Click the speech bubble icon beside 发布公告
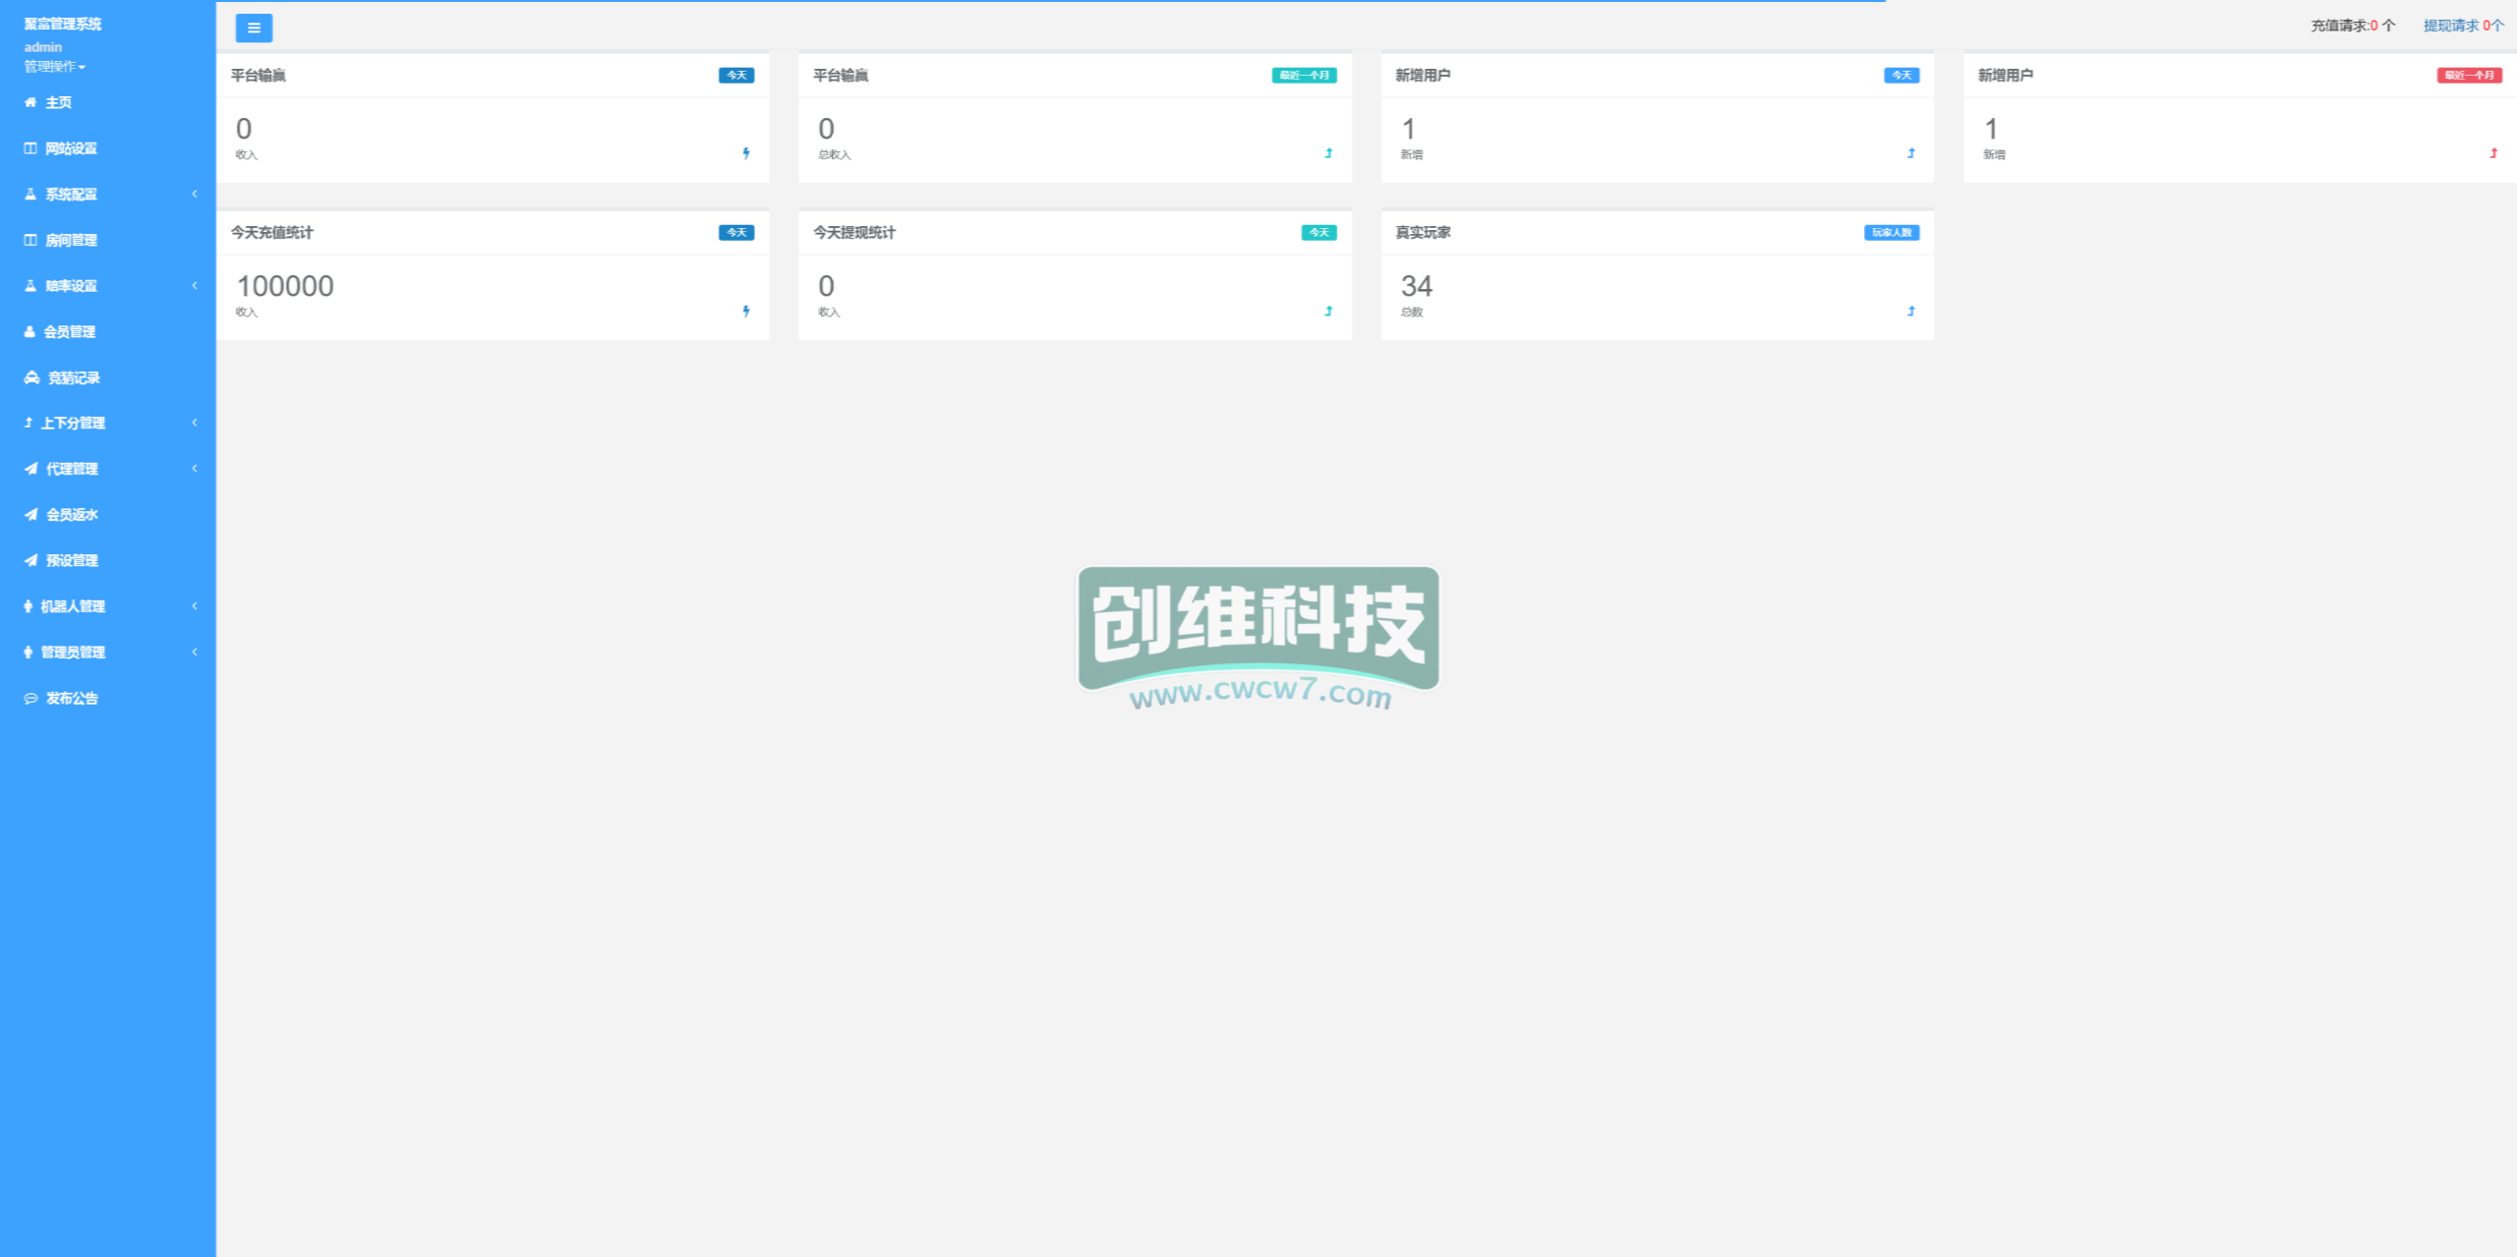This screenshot has height=1257, width=2517. pos(31,698)
